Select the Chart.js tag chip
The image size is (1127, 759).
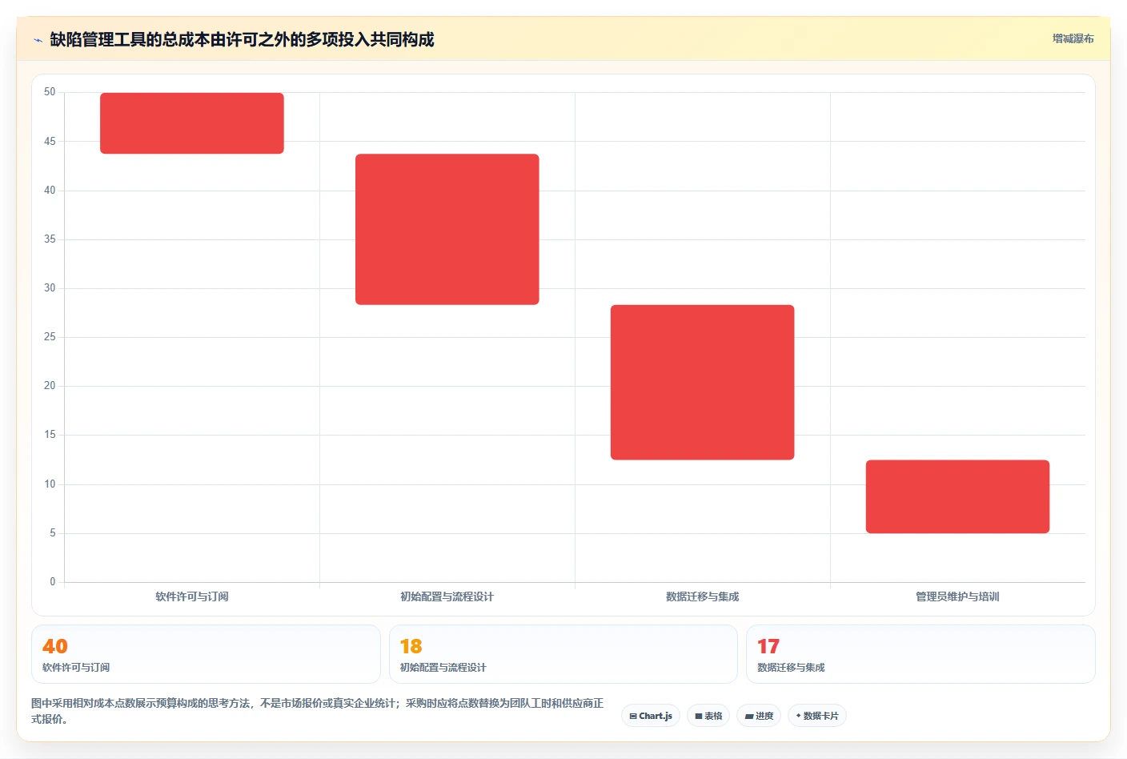point(651,716)
